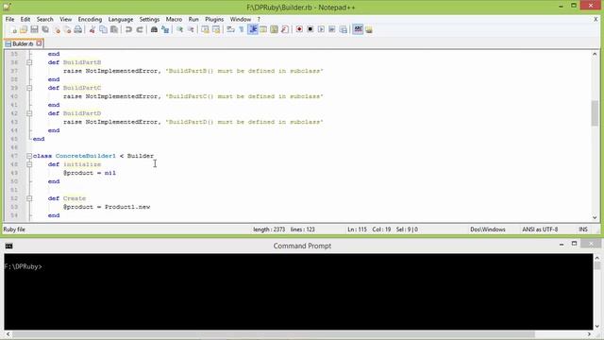Open the Window menu
The width and height of the screenshot is (604, 340).
[241, 19]
